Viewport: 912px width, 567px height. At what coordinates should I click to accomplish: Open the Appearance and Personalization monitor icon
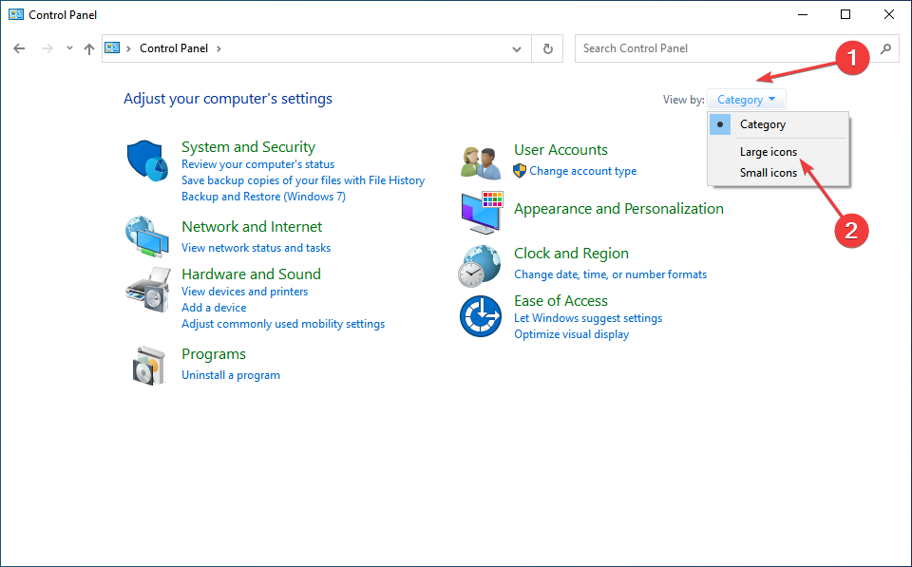pyautogui.click(x=482, y=213)
